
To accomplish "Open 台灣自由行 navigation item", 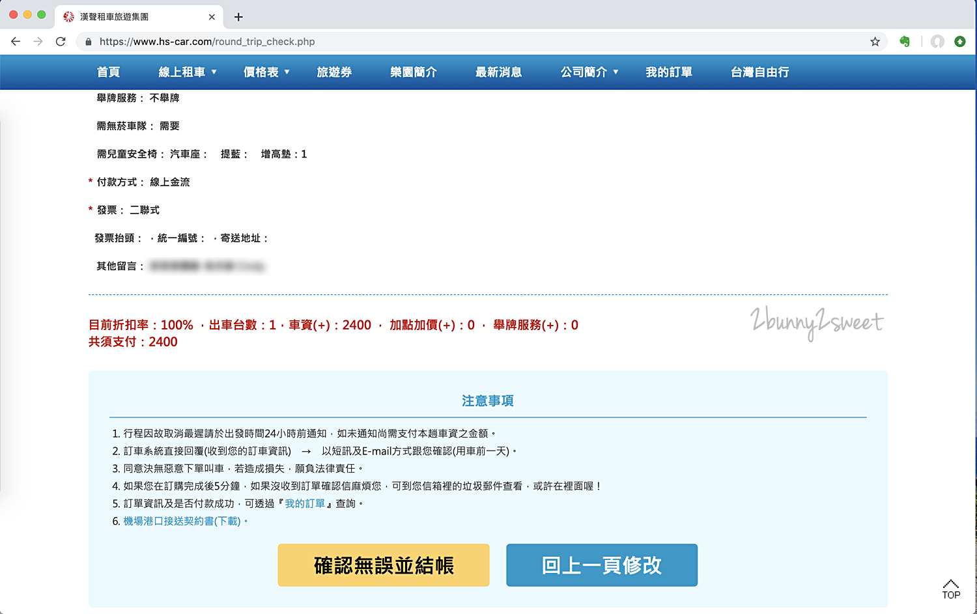I will pos(760,72).
